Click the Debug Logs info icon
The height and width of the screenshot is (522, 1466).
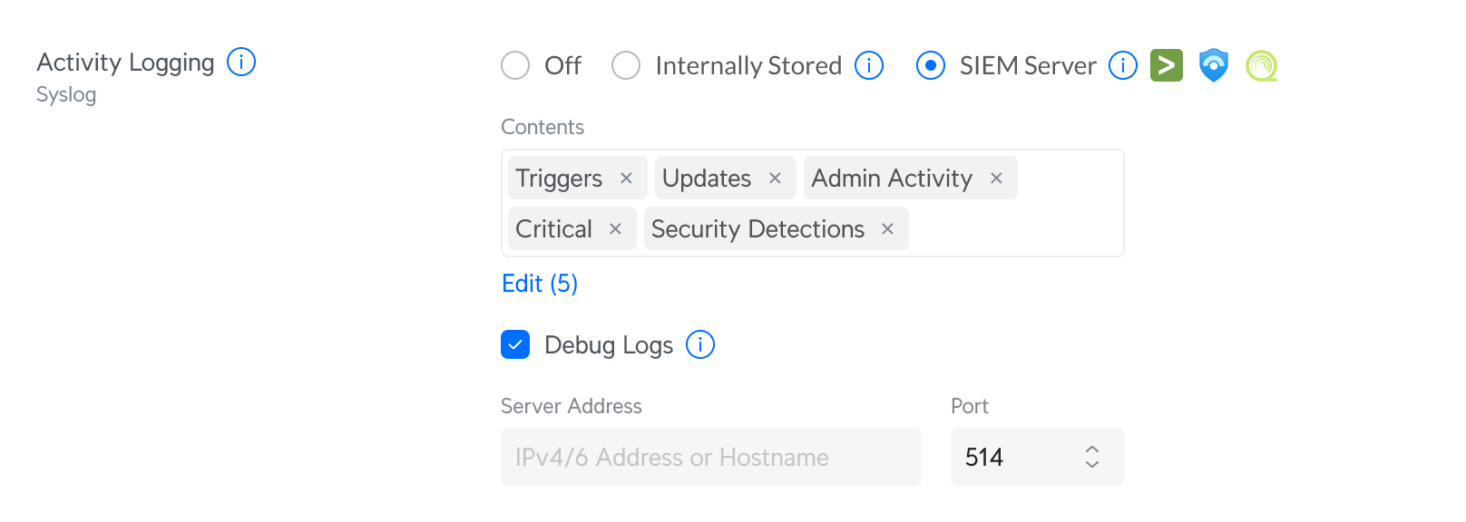[x=700, y=344]
